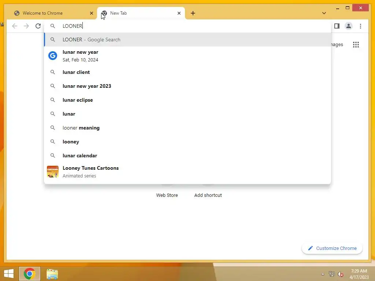Screen dimensions: 375x281
Task: Pick the lunar eclipse suggestion
Action: click(187, 100)
